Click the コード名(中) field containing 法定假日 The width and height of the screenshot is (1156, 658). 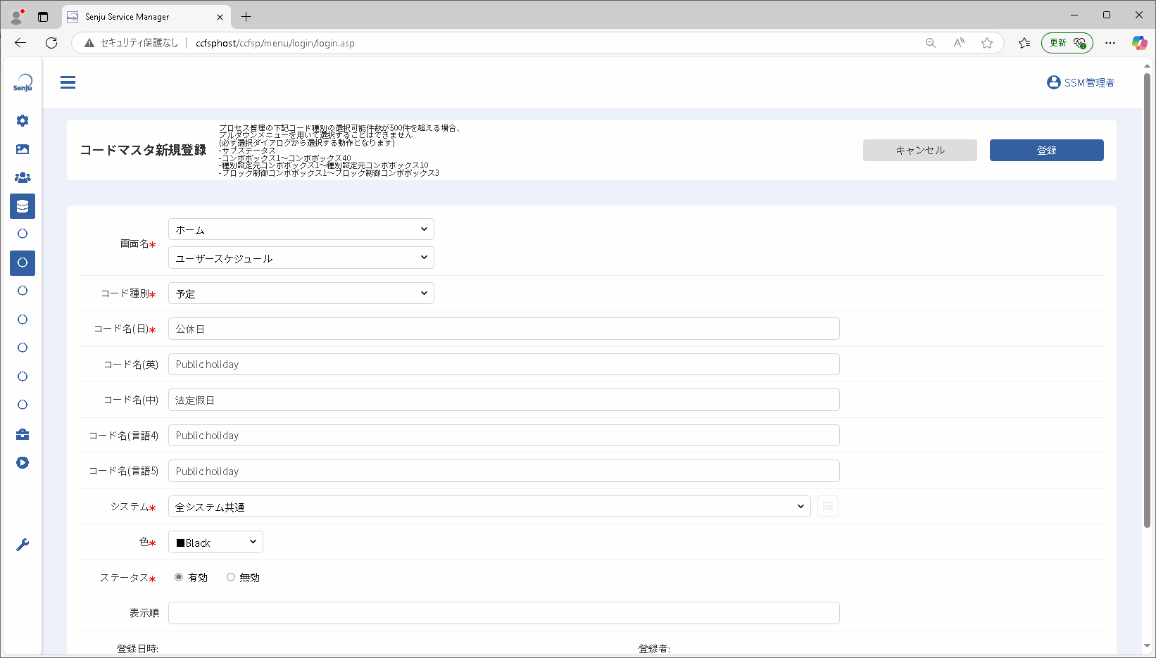504,400
